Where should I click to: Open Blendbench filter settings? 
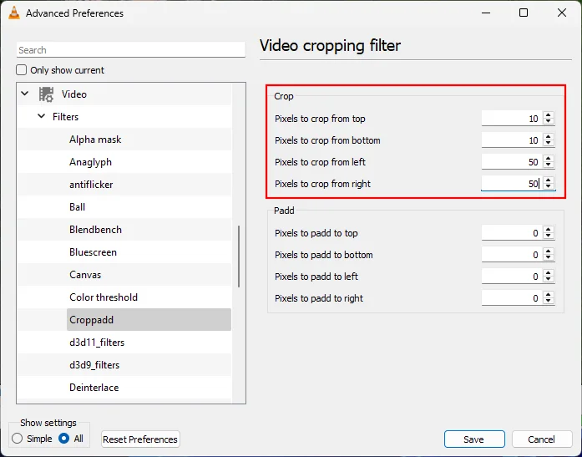coord(95,230)
